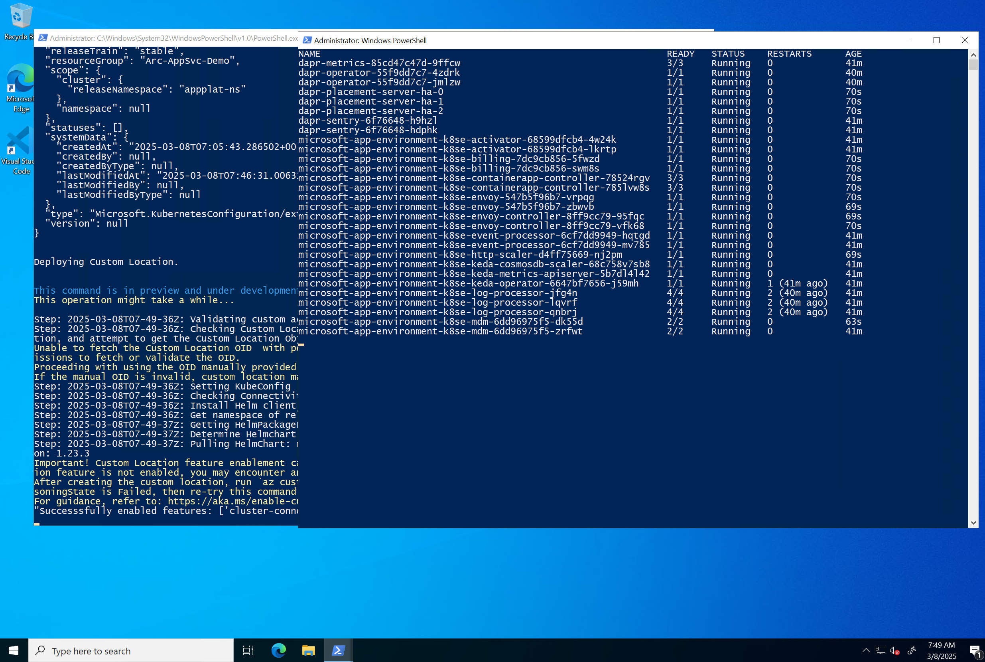Open network status tray icon
985x662 pixels.
coord(881,650)
